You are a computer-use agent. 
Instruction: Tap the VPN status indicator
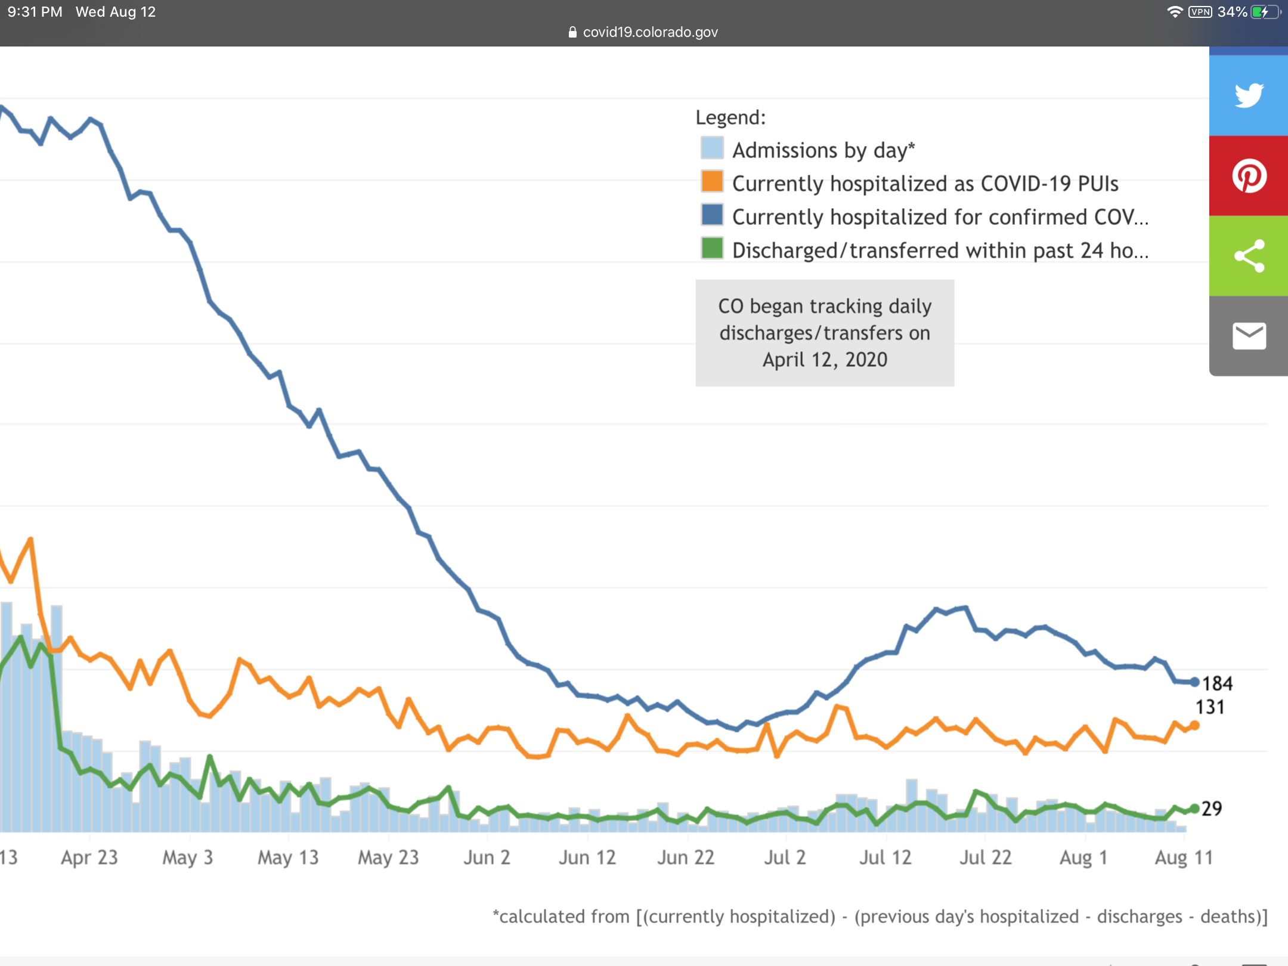pyautogui.click(x=1200, y=12)
